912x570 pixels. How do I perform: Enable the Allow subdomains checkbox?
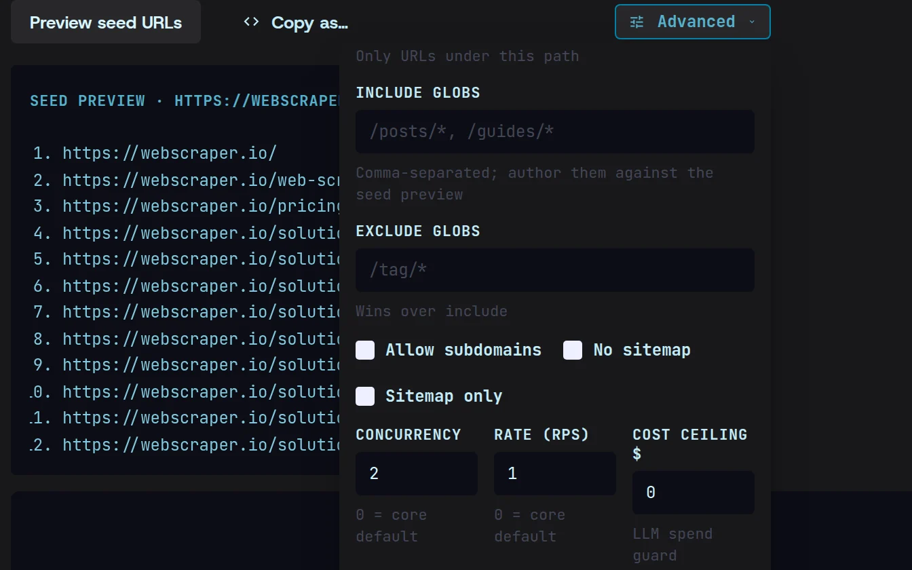[x=365, y=350]
